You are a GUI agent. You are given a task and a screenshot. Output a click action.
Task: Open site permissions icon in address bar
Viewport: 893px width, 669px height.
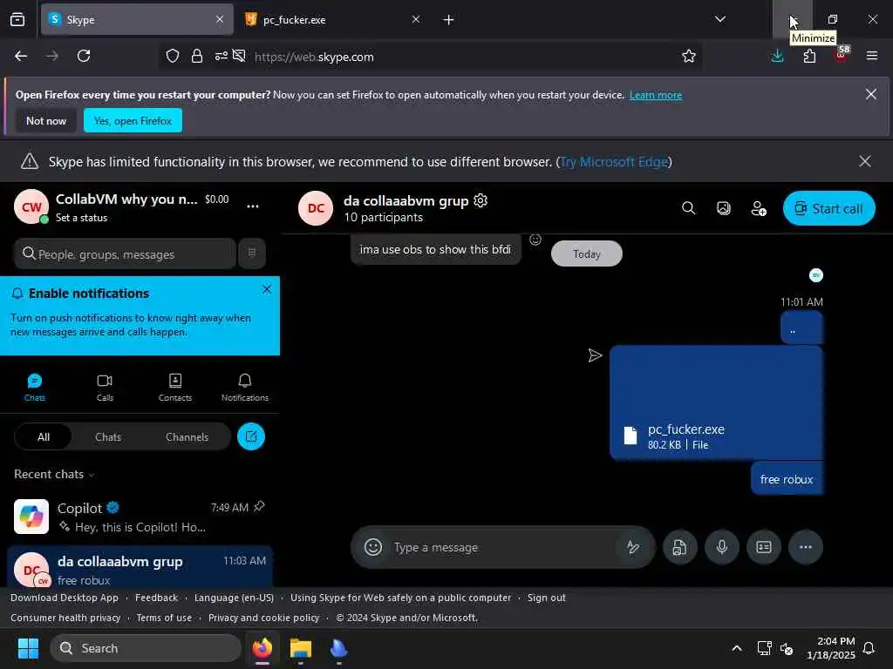221,57
